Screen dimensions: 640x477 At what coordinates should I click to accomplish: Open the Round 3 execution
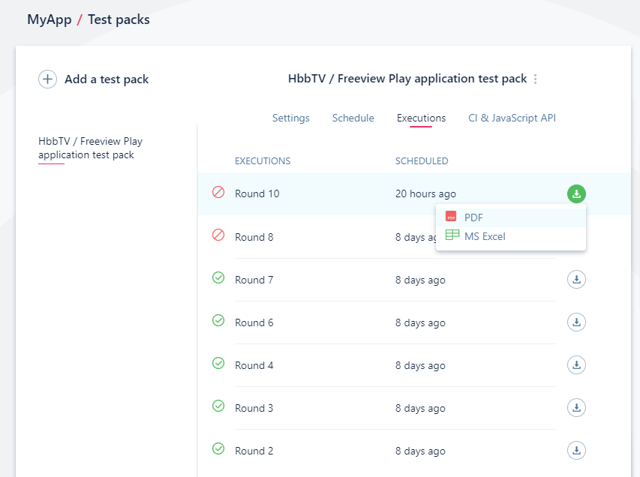tap(254, 408)
